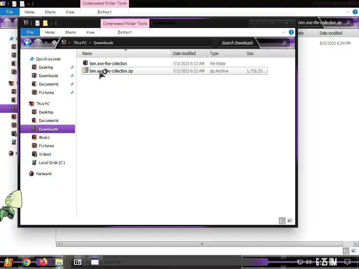Image resolution: width=359 pixels, height=269 pixels.
Task: Open File tab in background window
Action: tap(9, 12)
